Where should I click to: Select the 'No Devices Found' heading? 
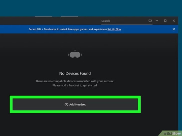click(x=75, y=74)
